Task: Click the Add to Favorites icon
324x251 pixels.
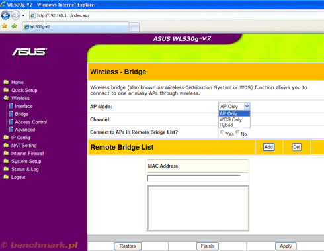Action: click(14, 26)
